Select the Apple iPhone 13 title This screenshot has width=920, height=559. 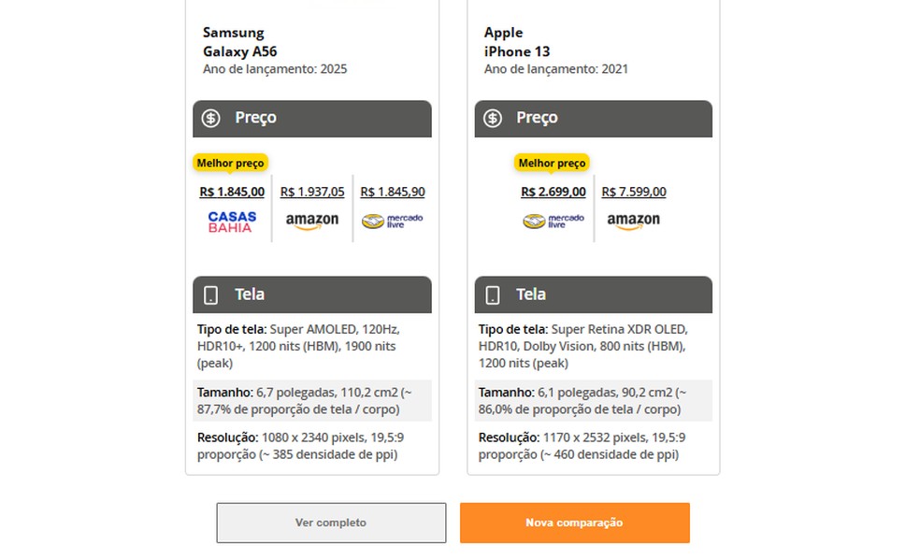[517, 42]
